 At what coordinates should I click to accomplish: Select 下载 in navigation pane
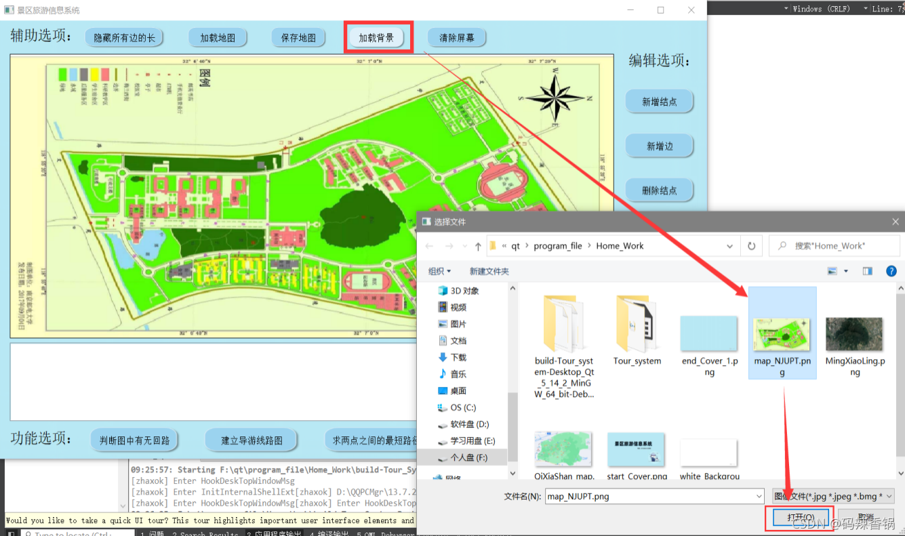click(x=458, y=357)
